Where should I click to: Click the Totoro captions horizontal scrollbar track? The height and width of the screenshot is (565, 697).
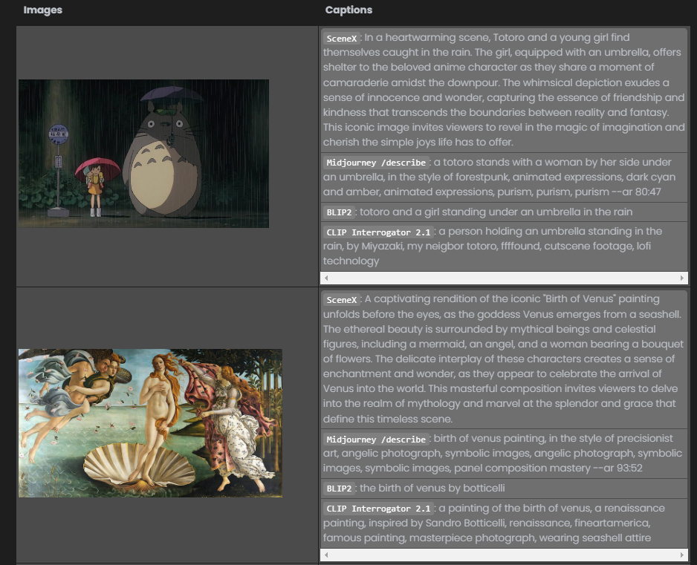click(x=504, y=278)
